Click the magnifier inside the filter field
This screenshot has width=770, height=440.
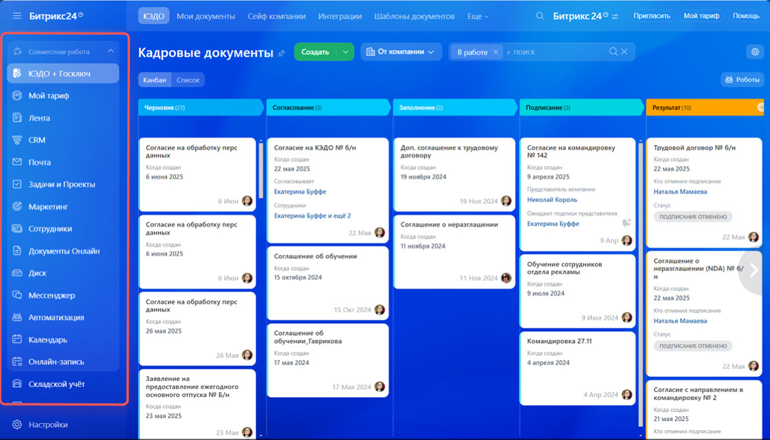click(614, 52)
